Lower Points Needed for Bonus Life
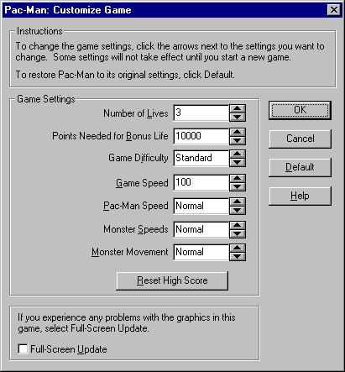Screen dimensions: 345x372 pyautogui.click(x=238, y=140)
